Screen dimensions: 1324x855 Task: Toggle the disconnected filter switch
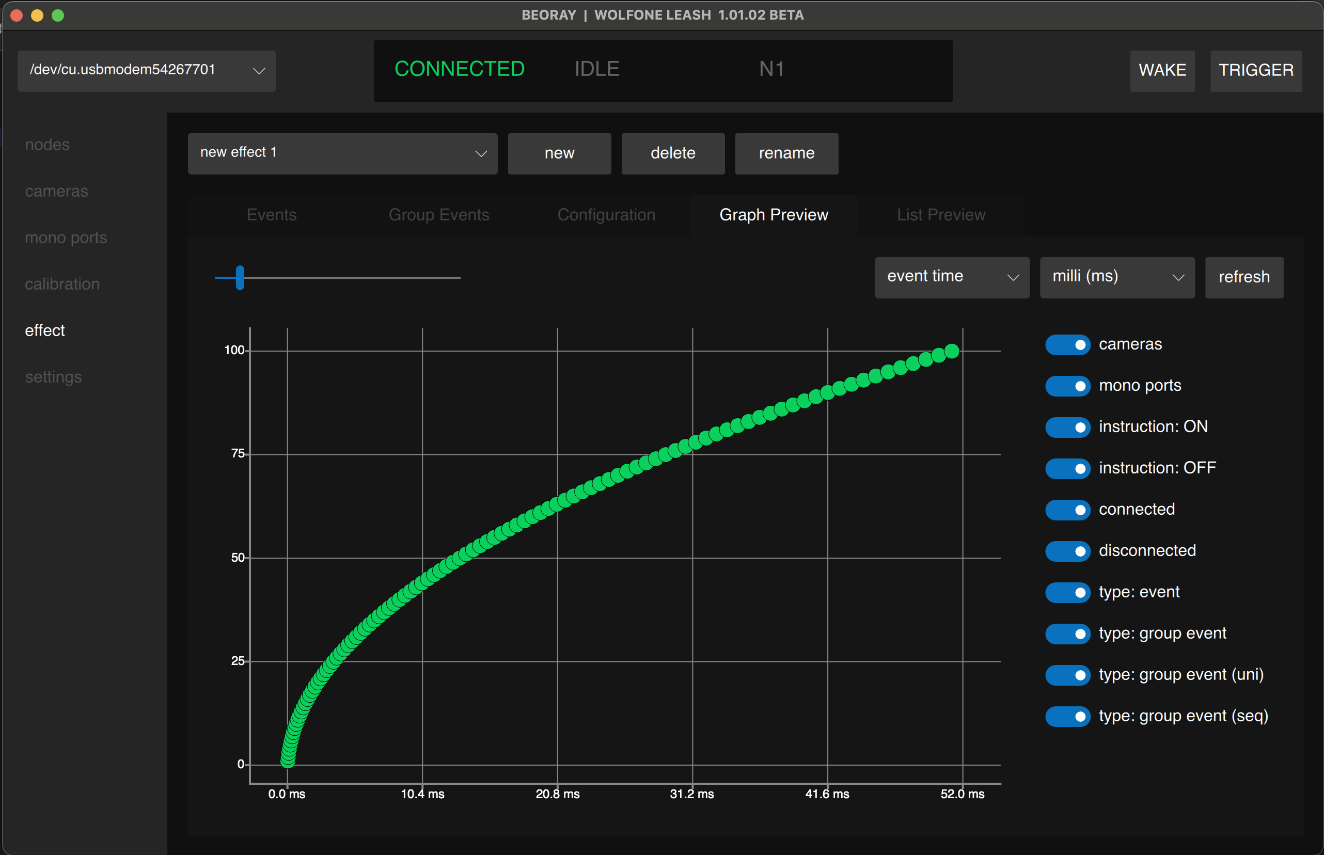click(x=1067, y=551)
